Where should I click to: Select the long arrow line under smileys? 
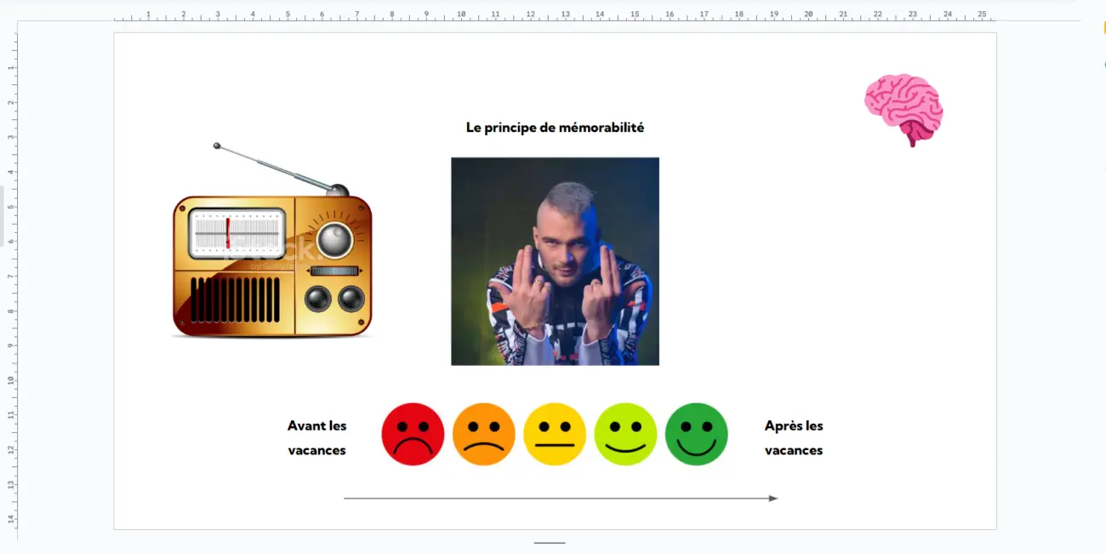(x=560, y=499)
